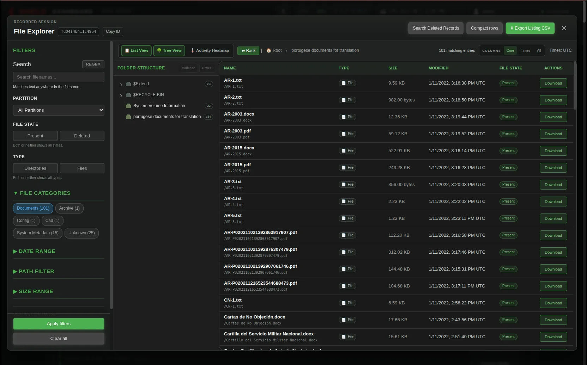Toggle the Documents (101) category chip
Image resolution: width=587 pixels, height=365 pixels.
click(x=33, y=208)
